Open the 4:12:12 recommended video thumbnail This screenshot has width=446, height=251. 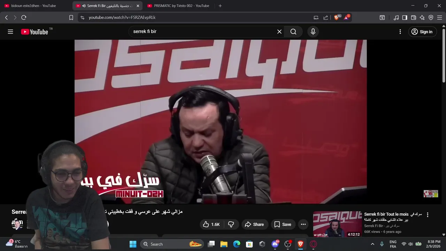(337, 224)
